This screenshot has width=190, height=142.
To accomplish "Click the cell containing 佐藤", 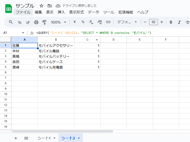I will coord(25,46).
